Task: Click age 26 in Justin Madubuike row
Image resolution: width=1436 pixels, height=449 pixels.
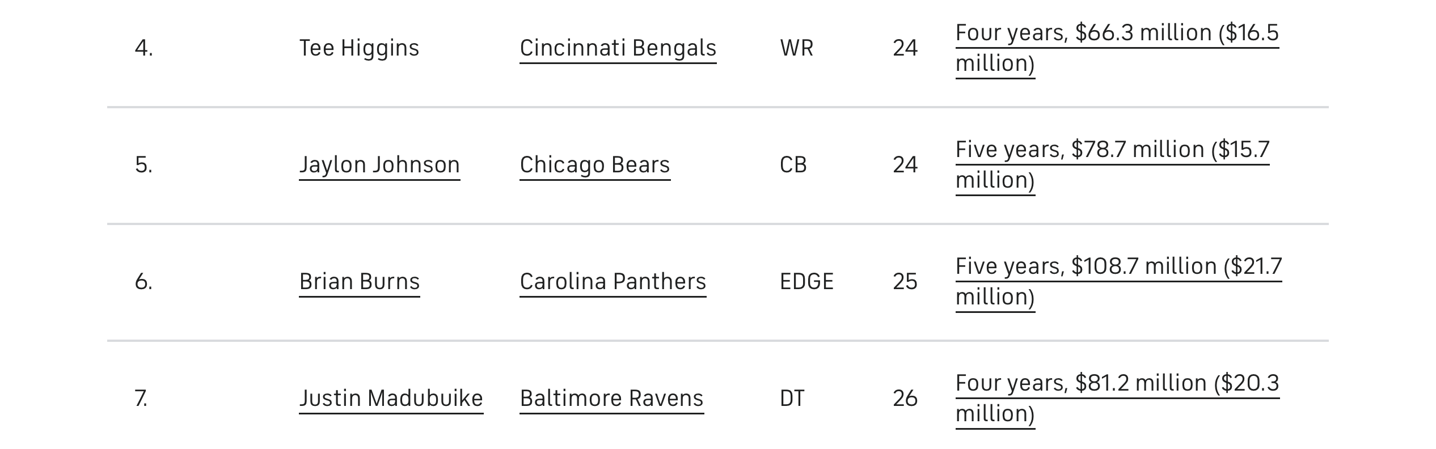Action: click(905, 399)
